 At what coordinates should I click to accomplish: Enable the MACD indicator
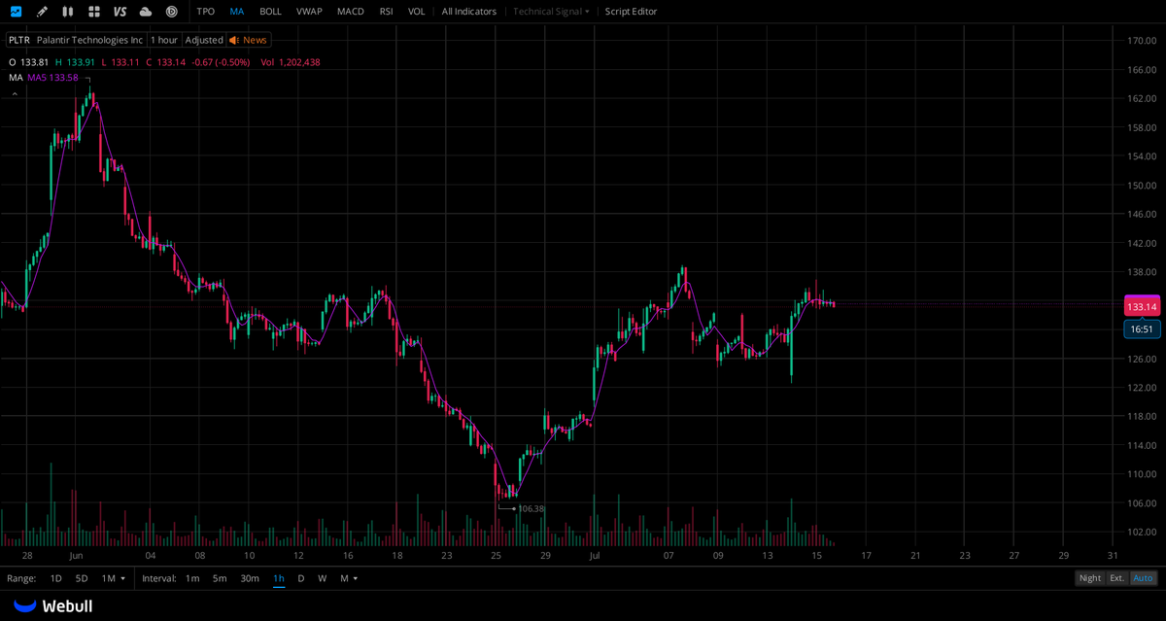351,12
